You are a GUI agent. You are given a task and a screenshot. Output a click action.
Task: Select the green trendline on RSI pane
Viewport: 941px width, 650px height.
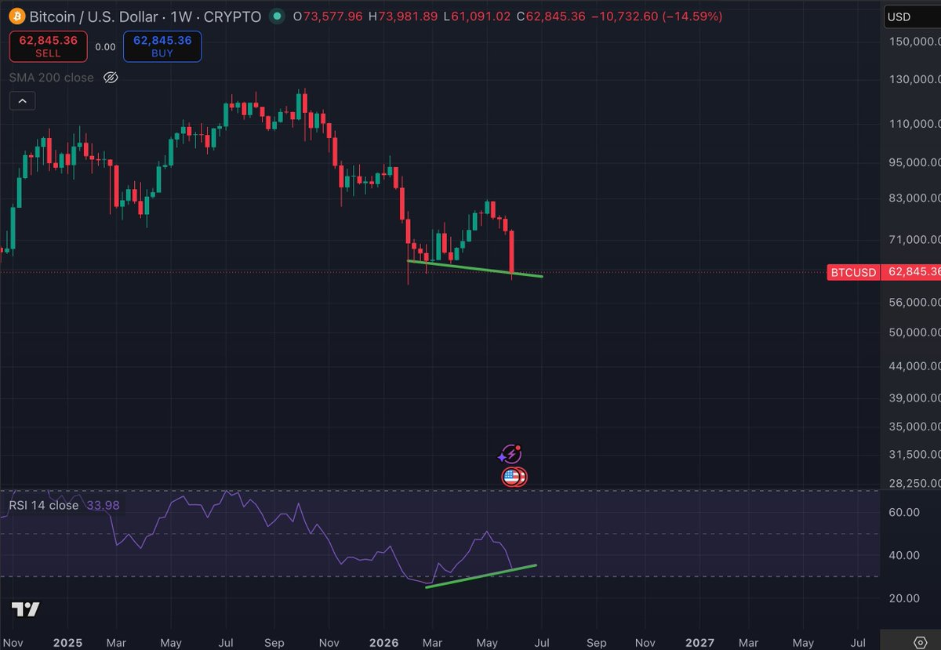[x=481, y=576]
